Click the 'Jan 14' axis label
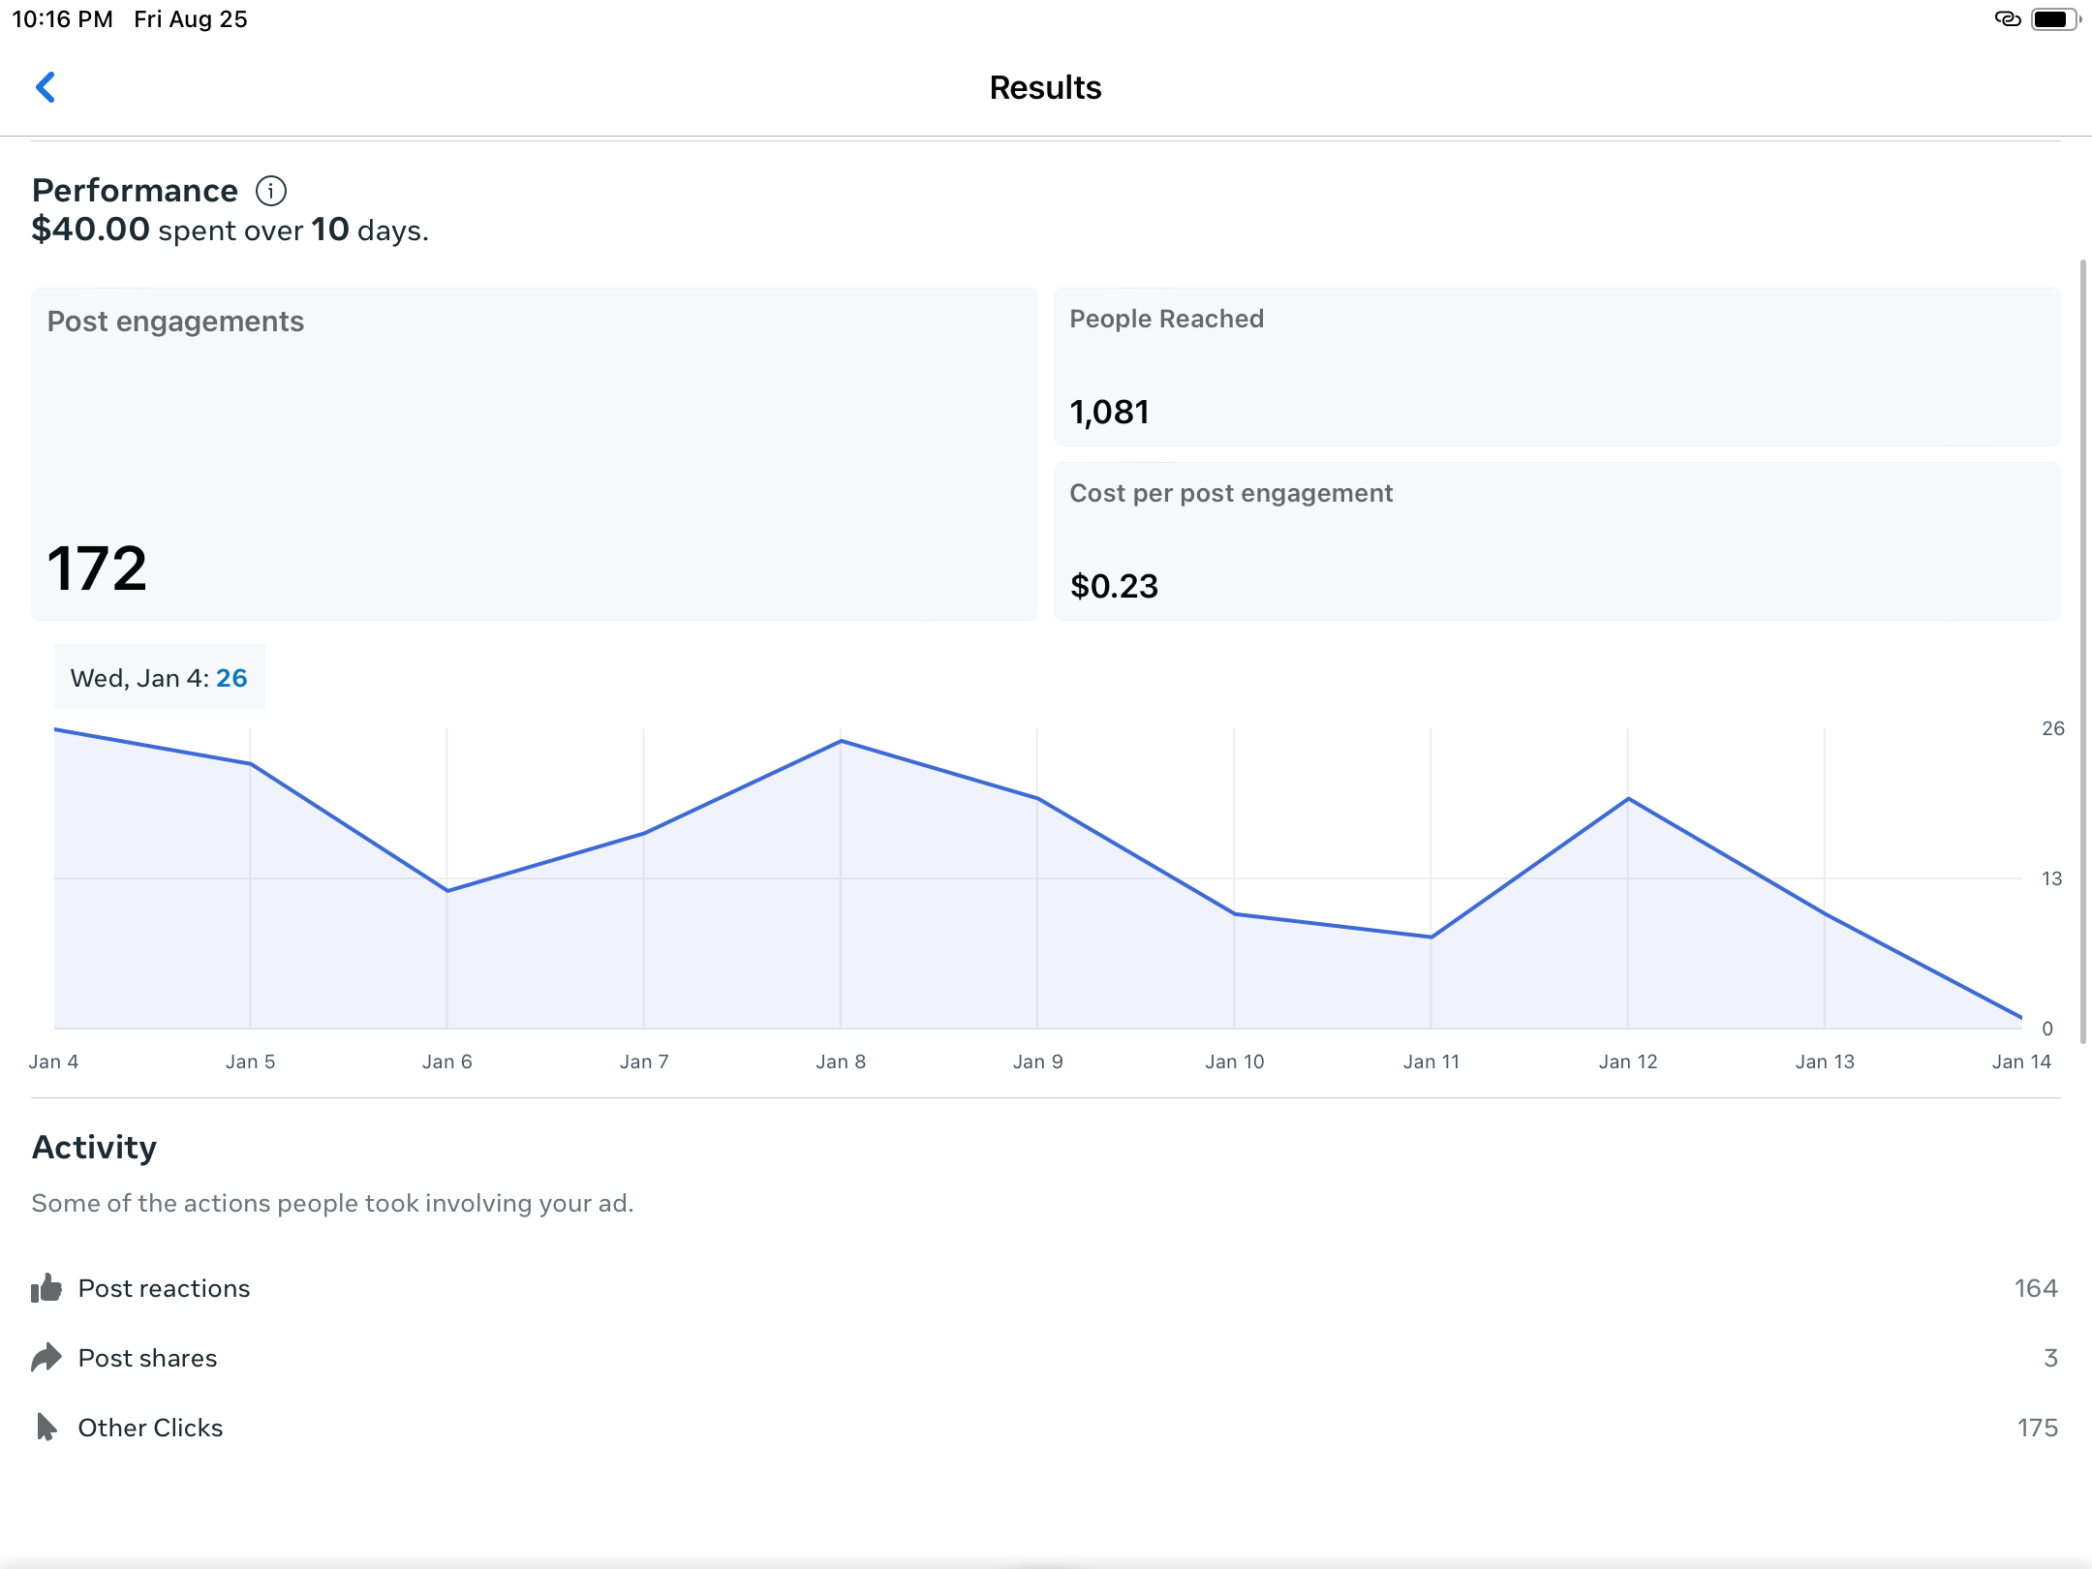The width and height of the screenshot is (2092, 1569). point(2021,1061)
